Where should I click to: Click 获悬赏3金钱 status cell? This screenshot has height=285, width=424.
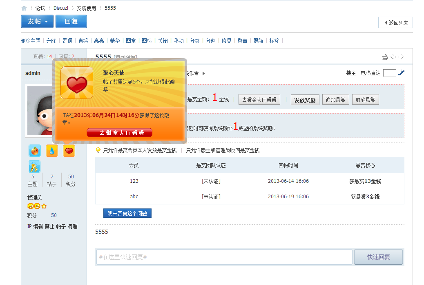[x=365, y=197]
